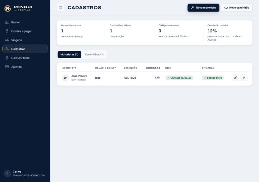Toggle the sidebar collapse icon
The height and width of the screenshot is (182, 259).
tap(60, 8)
